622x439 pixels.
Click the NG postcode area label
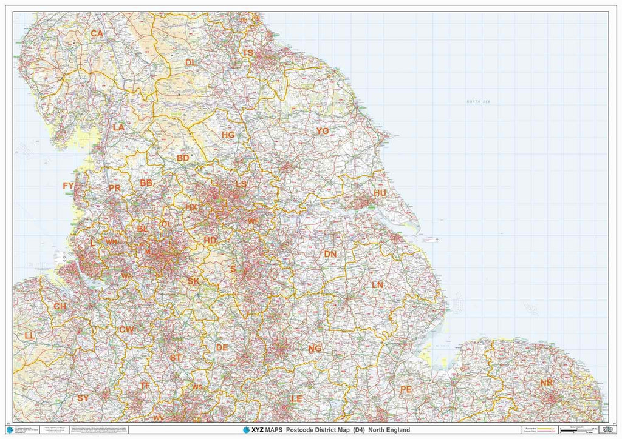point(315,349)
